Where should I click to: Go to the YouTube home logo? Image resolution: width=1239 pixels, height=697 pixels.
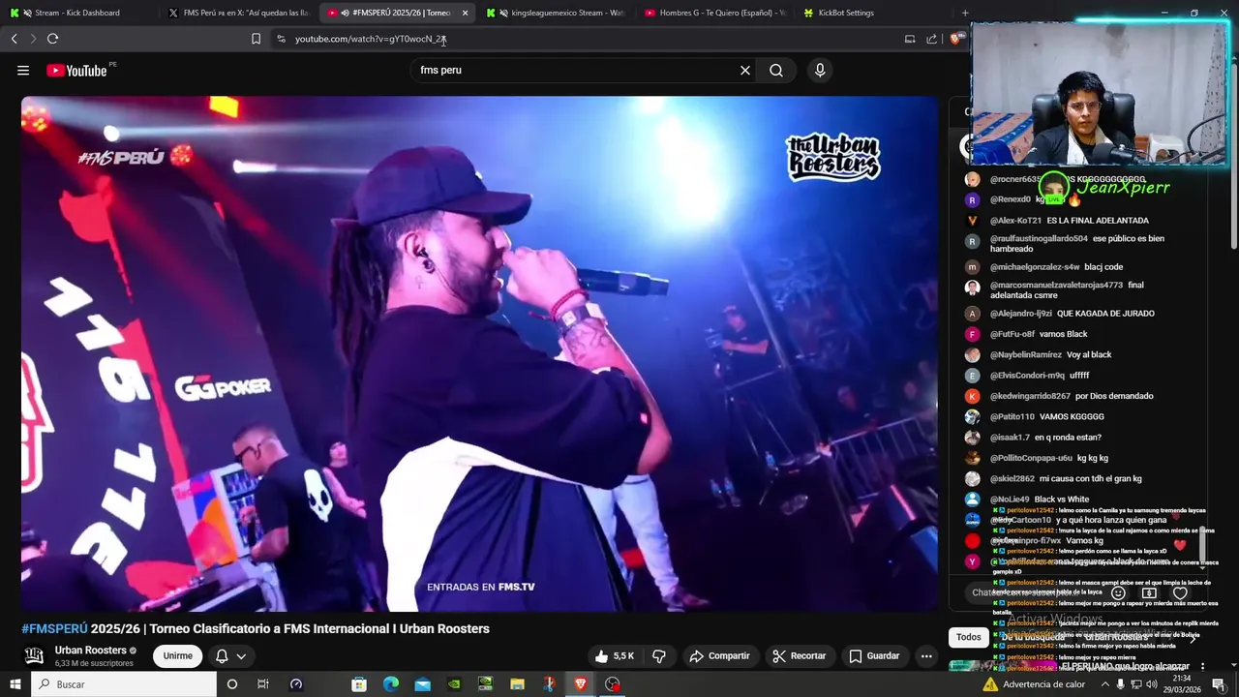pos(76,70)
